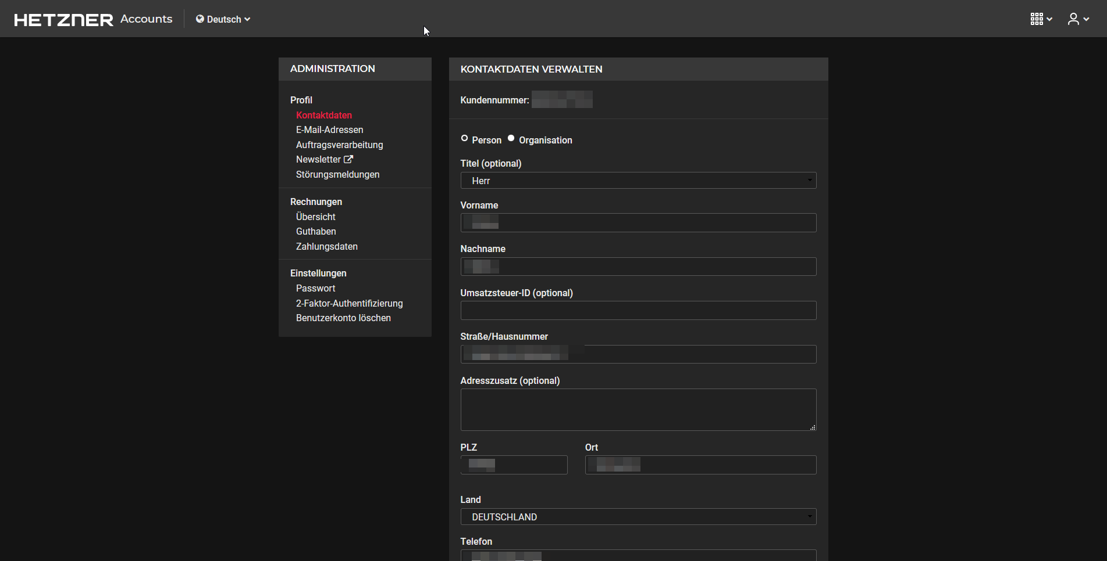The width and height of the screenshot is (1107, 561).
Task: Click the Kundennummer label
Action: pos(494,100)
